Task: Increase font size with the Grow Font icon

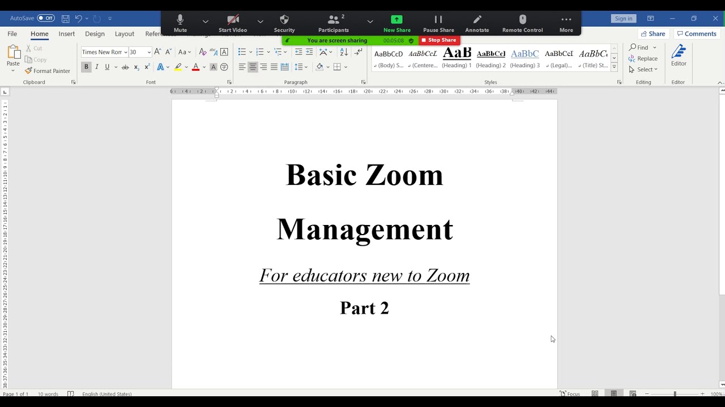Action: [x=157, y=52]
